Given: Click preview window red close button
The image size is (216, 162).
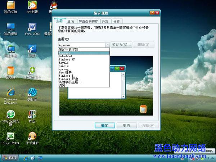Looking at the screenshot, I should [122, 68].
